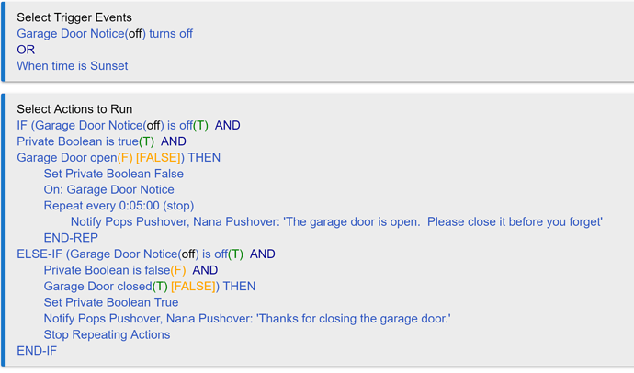Image resolution: width=634 pixels, height=373 pixels.
Task: Click the 'Garage Door open(F) [FALSE]) THEN' line
Action: click(x=119, y=158)
